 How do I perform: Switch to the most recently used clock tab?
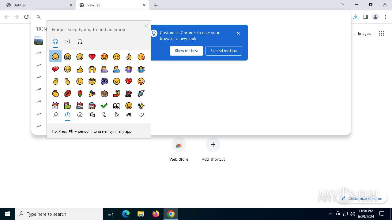(x=68, y=115)
